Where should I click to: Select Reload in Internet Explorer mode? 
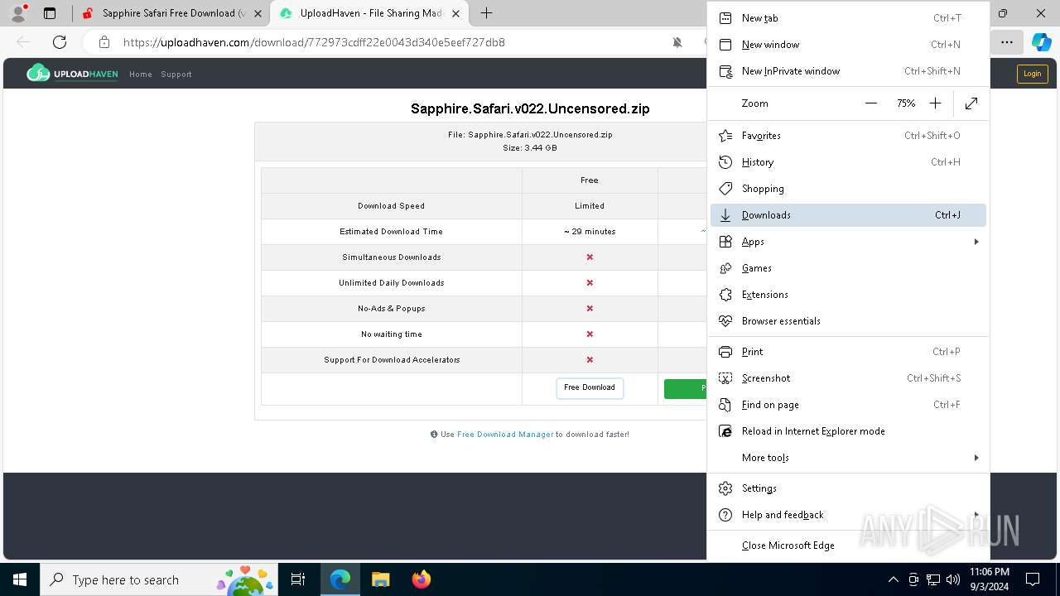(848, 431)
